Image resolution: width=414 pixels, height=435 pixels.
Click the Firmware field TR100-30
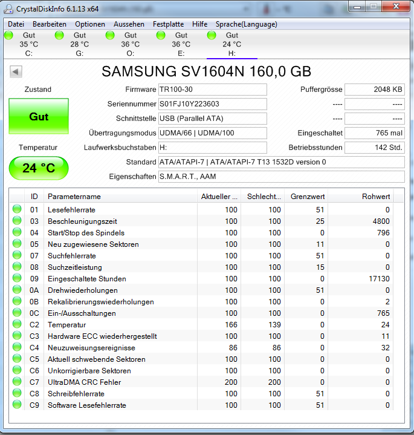213,90
